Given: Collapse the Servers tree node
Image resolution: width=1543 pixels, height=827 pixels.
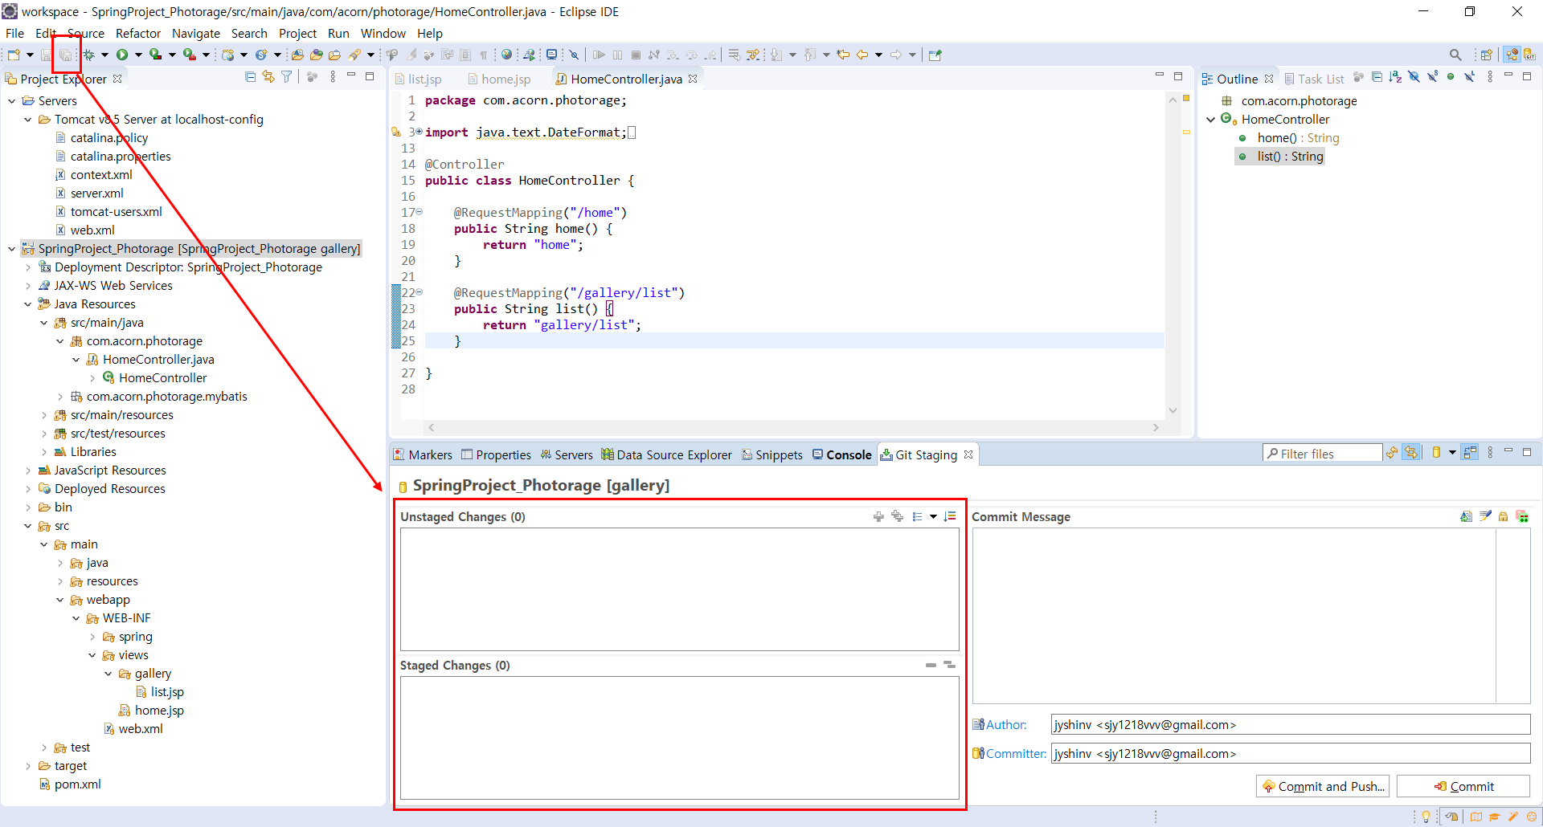Looking at the screenshot, I should click(x=12, y=101).
